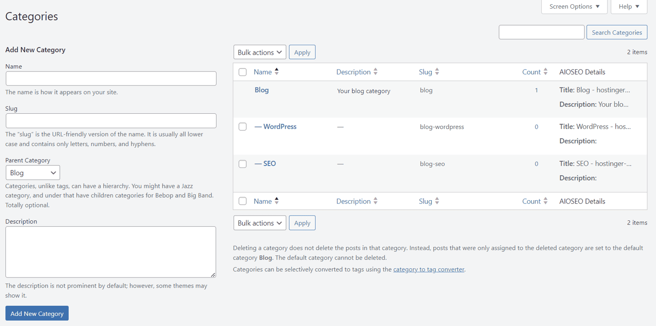Select the SEO category checkbox
The height and width of the screenshot is (326, 656).
click(x=243, y=164)
